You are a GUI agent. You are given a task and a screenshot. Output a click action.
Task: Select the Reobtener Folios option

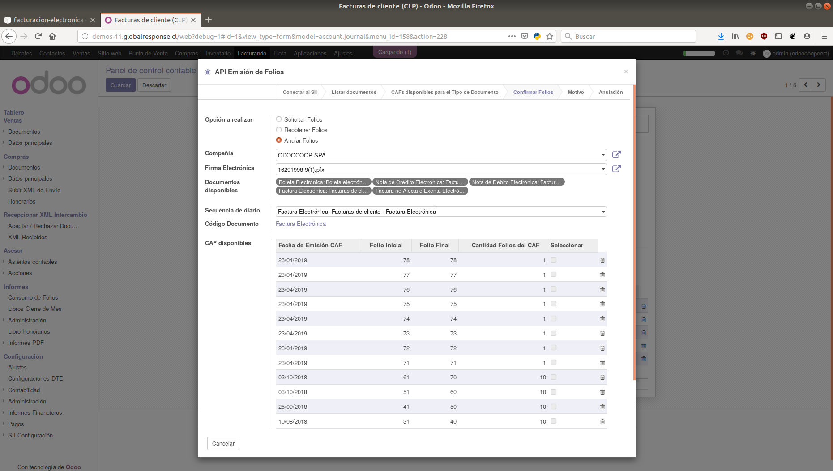coord(279,130)
